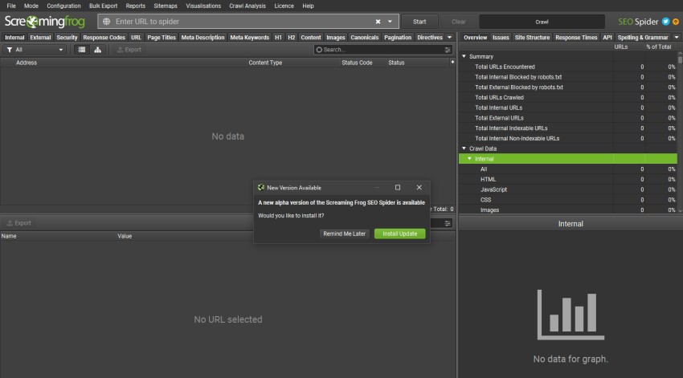Click the Clear button
This screenshot has width=683, height=378.
458,22
